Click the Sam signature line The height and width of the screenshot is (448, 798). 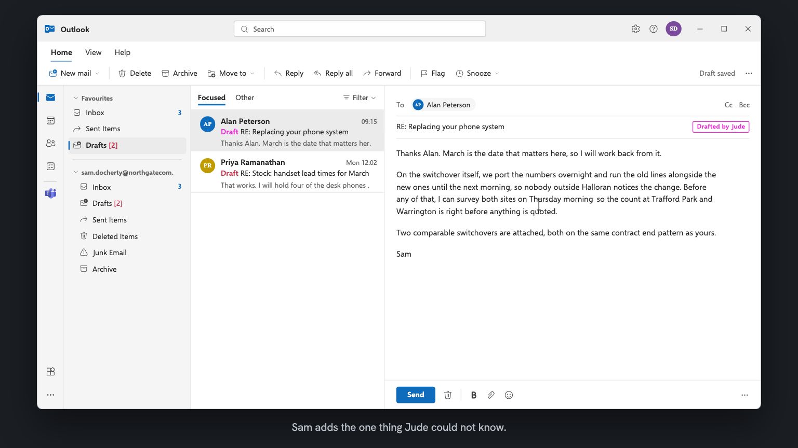click(x=404, y=254)
